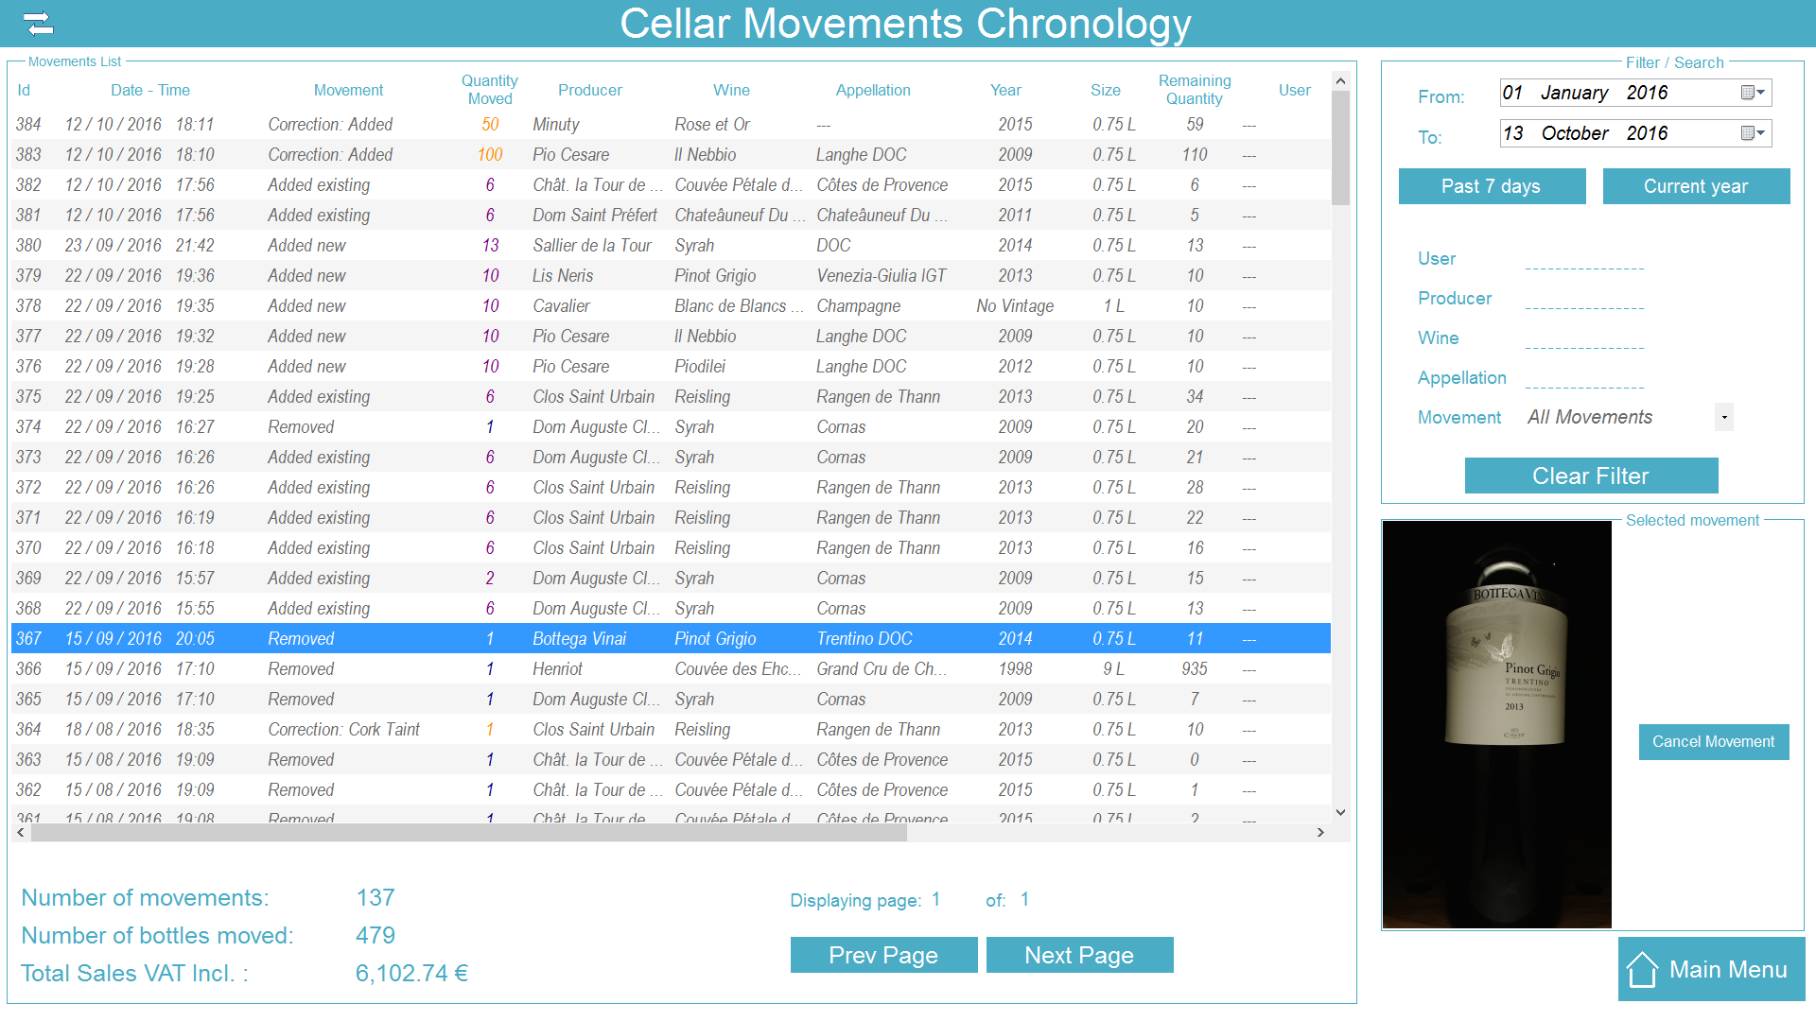Click the swap arrows icon in header
Image resolution: width=1816 pixels, height=1021 pixels.
coord(39,23)
